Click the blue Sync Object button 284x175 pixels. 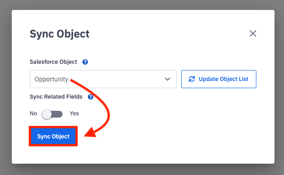pos(53,136)
